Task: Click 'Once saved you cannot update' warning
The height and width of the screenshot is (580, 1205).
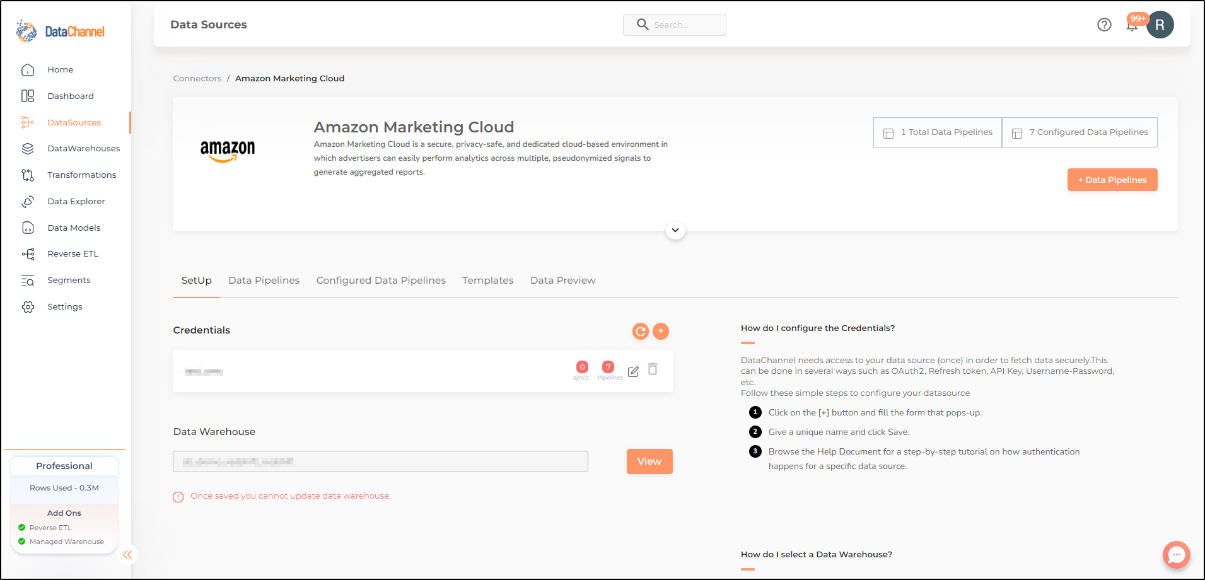Action: (x=291, y=496)
